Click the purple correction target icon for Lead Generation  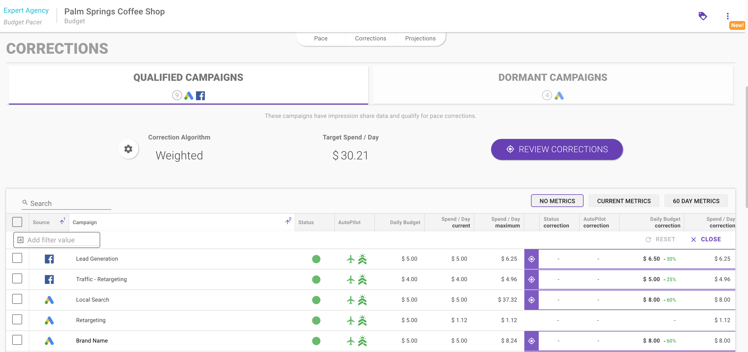point(532,259)
